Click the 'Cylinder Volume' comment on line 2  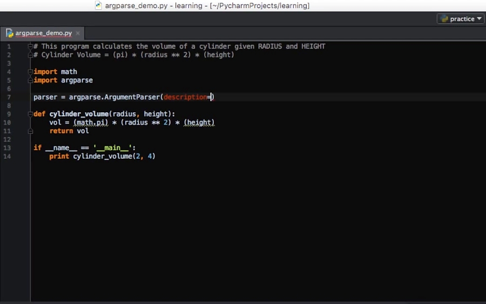71,55
